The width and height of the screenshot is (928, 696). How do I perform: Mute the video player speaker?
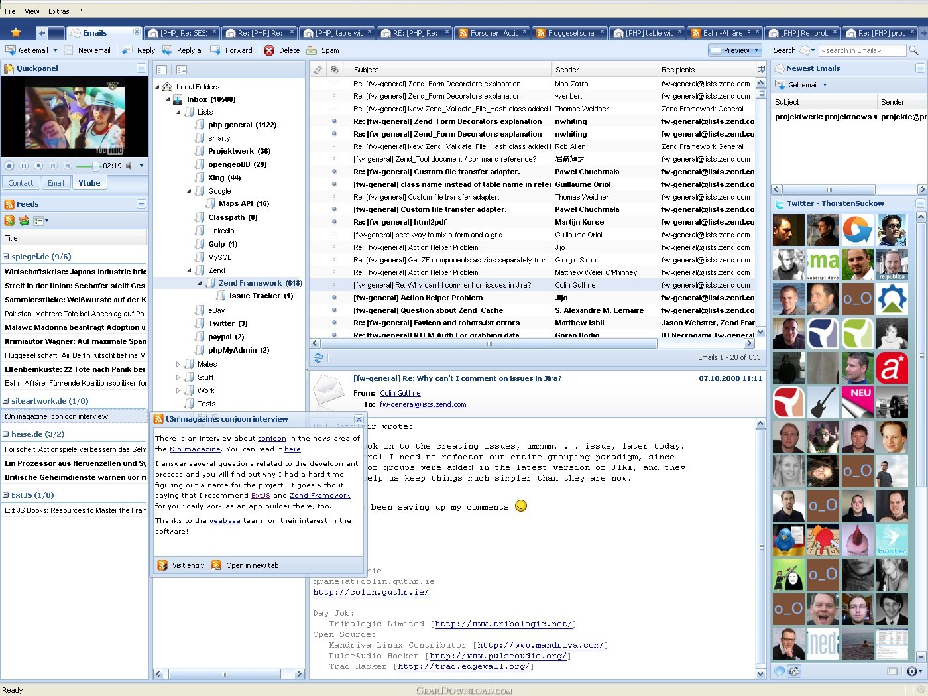[x=129, y=166]
